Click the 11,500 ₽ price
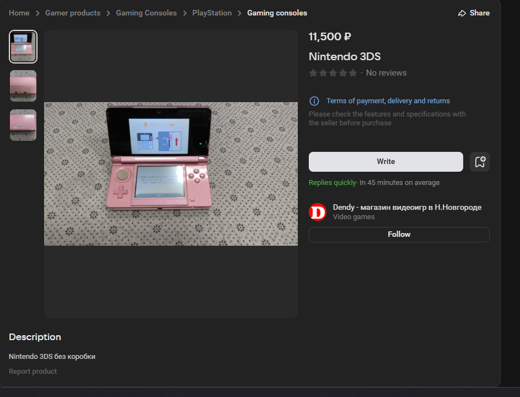This screenshot has height=397, width=520. (330, 36)
